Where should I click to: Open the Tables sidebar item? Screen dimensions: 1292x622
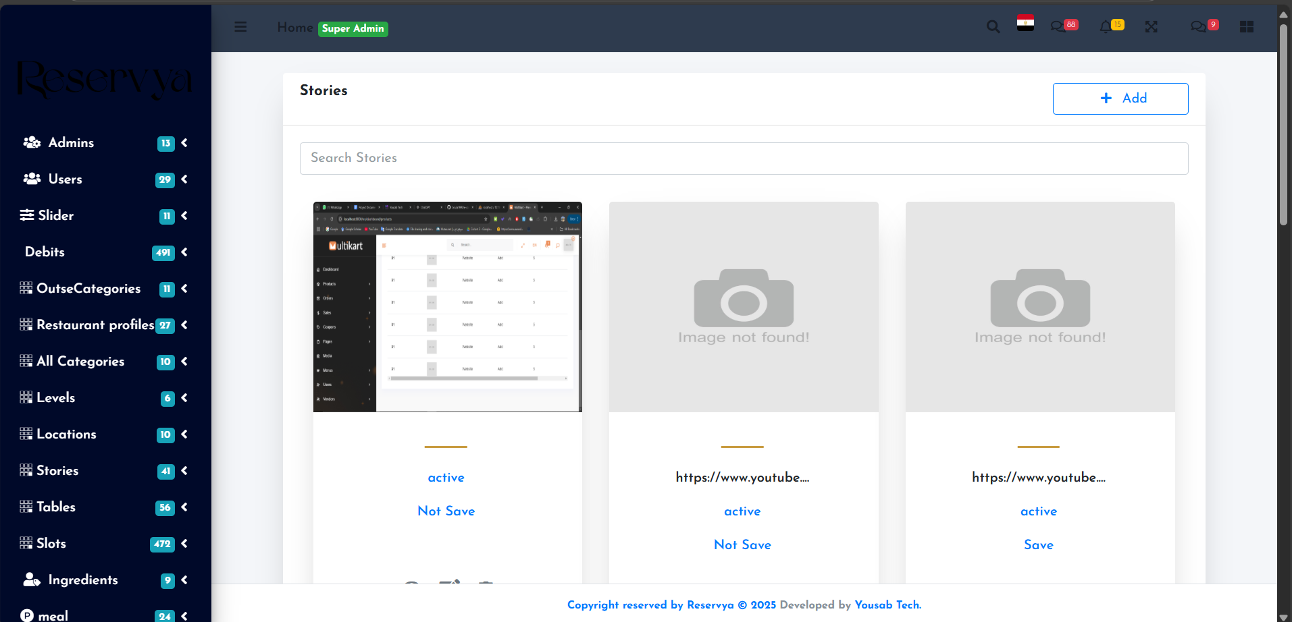point(56,507)
